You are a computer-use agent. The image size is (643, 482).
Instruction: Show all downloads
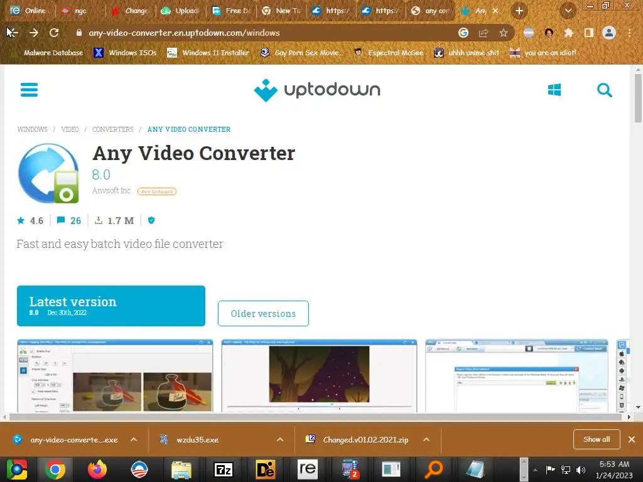coord(597,439)
